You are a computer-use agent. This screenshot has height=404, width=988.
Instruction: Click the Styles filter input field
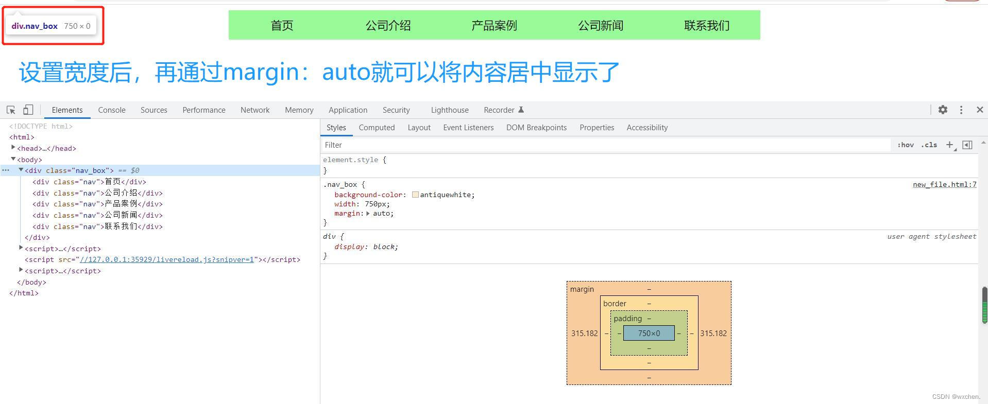(x=606, y=145)
